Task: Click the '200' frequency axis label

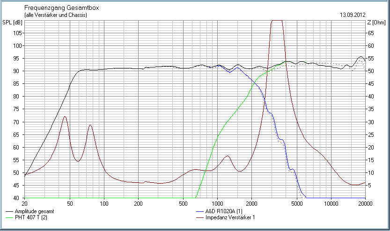Action: (138, 204)
